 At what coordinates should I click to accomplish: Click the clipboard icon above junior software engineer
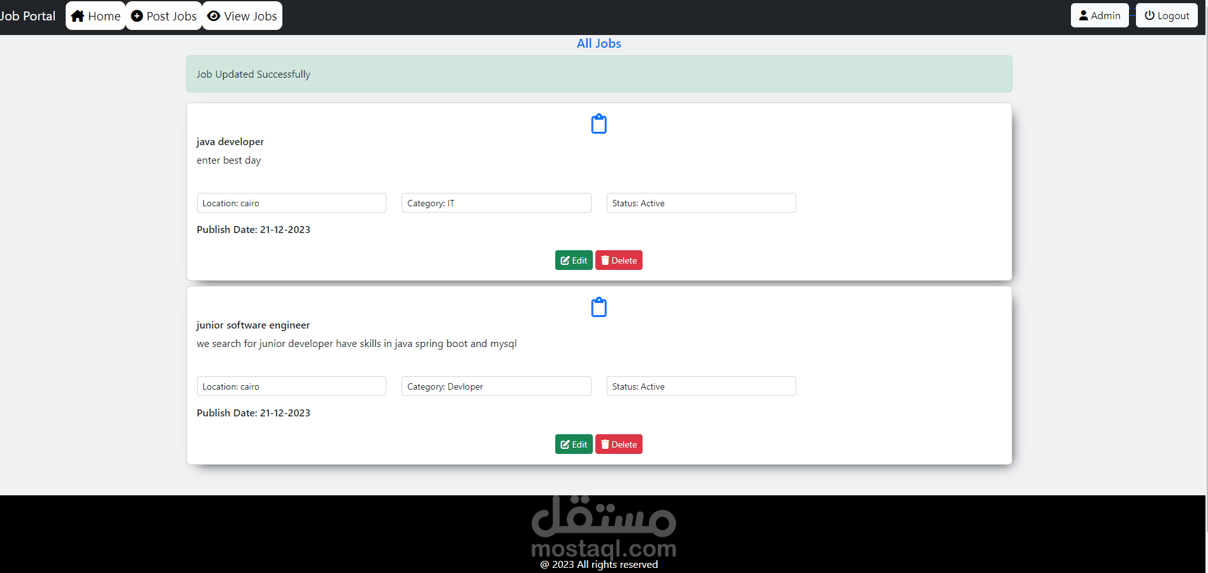599,308
